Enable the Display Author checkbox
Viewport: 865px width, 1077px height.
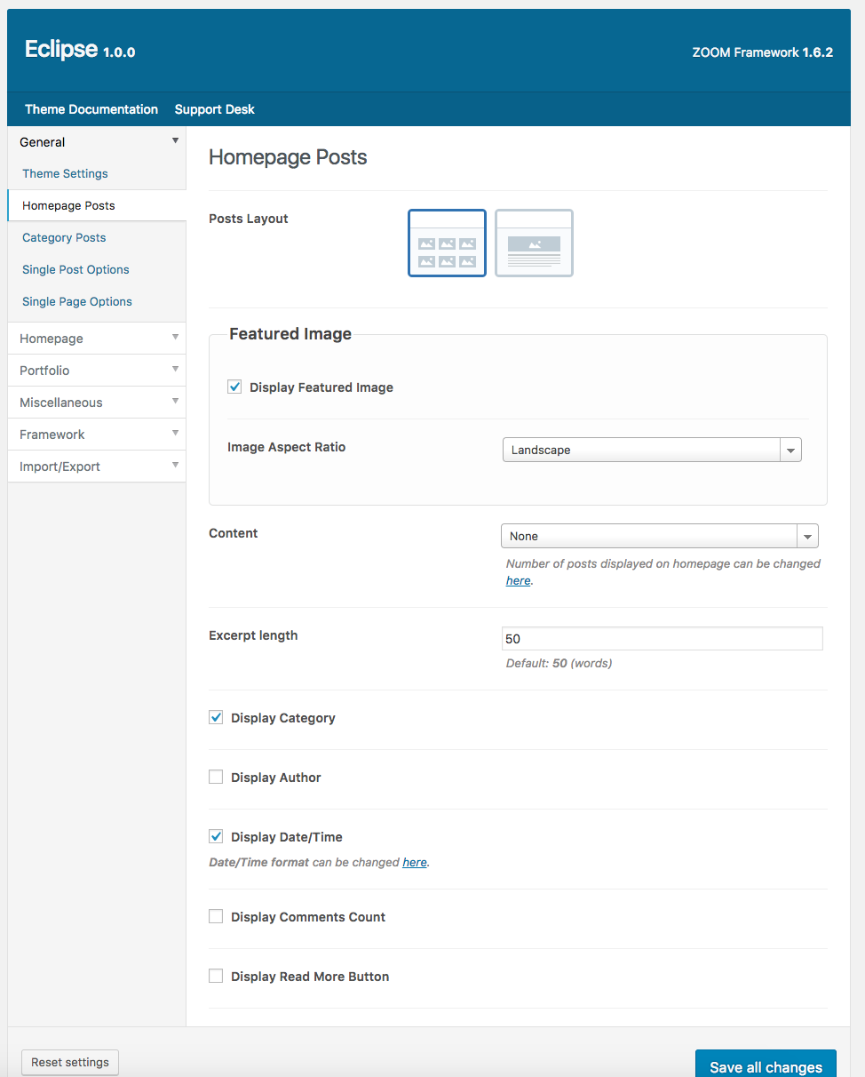[216, 777]
